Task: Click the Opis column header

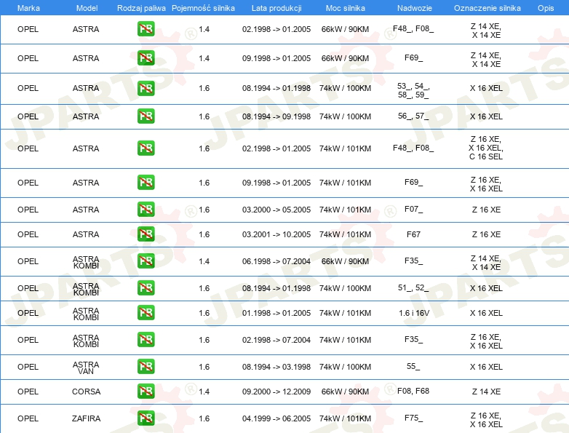Action: pos(546,8)
